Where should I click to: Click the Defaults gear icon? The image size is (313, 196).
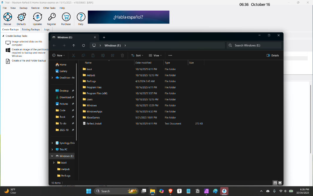click(x=21, y=19)
